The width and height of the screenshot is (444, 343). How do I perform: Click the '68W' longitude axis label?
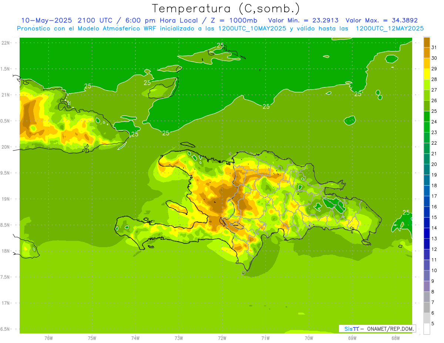tap(395, 338)
